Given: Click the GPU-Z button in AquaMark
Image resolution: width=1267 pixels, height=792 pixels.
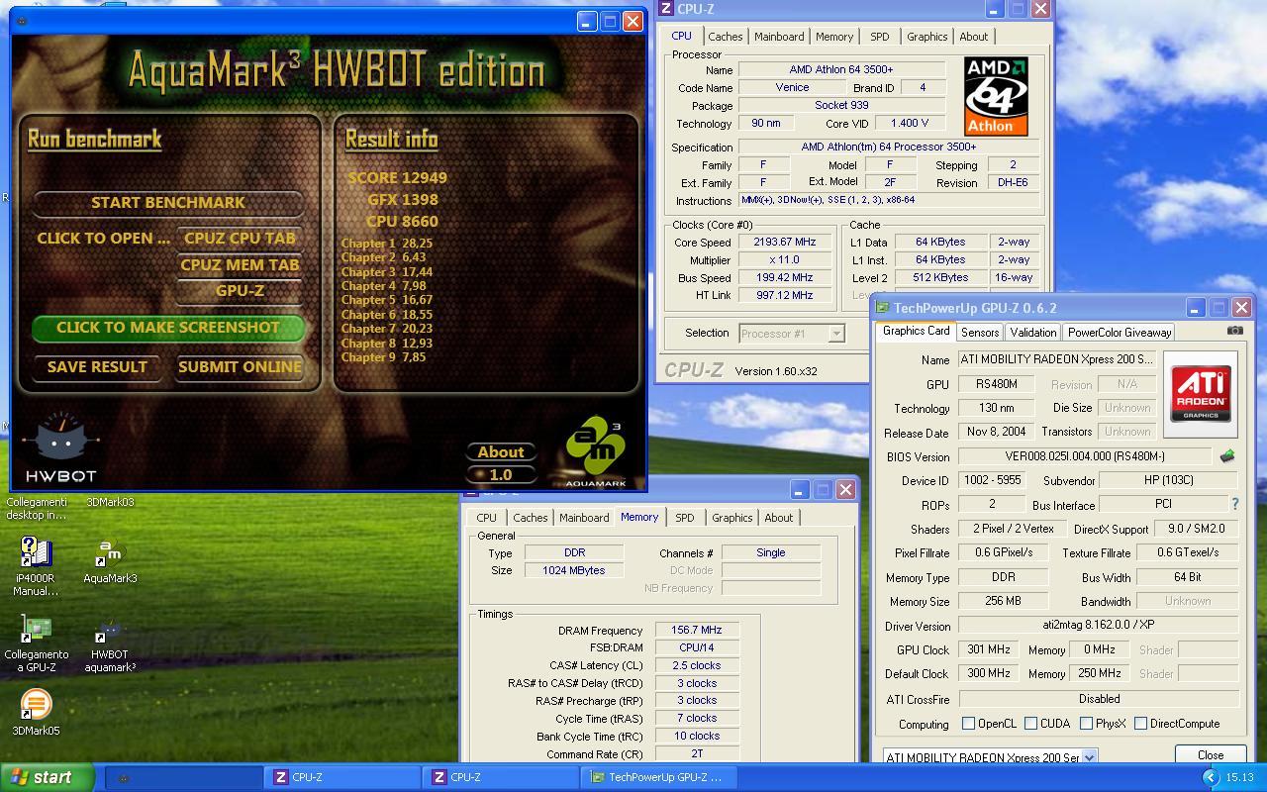Looking at the screenshot, I should (x=240, y=290).
